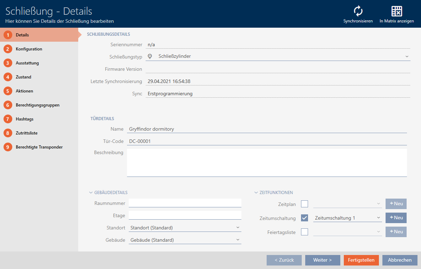
Task: Open the Zeitumschaltung 1 dropdown
Action: pyautogui.click(x=347, y=218)
